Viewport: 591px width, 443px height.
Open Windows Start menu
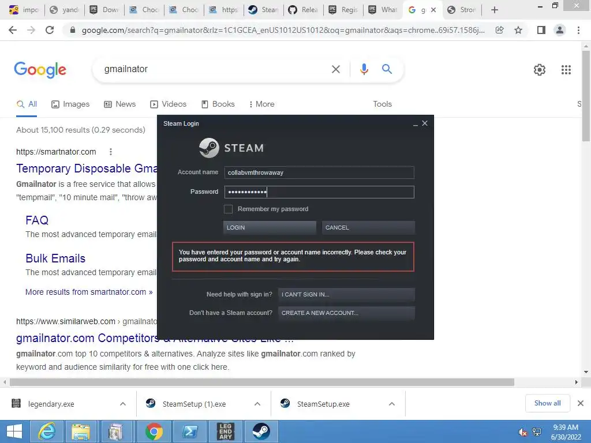[14, 431]
